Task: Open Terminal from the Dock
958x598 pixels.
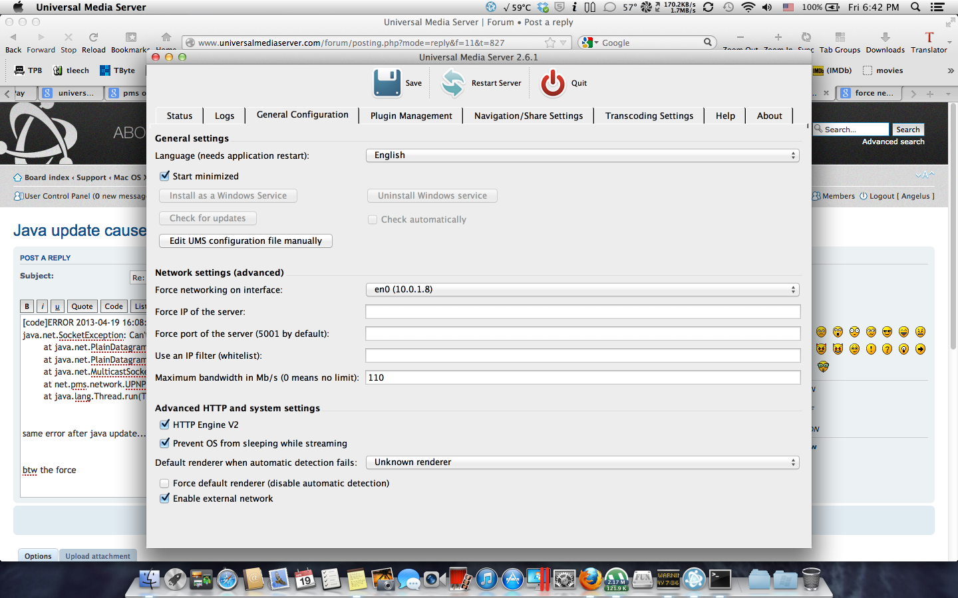Action: [720, 579]
